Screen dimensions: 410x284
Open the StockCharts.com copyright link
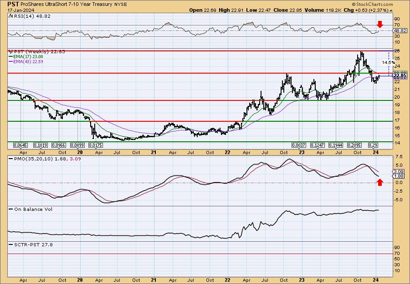coord(372,4)
